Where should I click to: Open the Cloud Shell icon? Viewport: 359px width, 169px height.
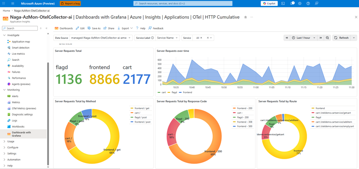coord(283,3)
